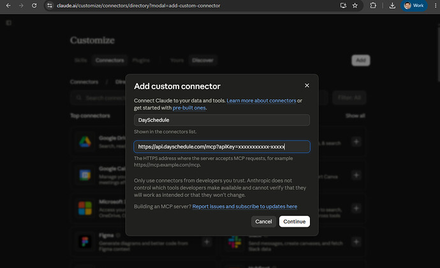440x268 pixels.
Task: Click the Microsoft connector icon
Action: click(x=85, y=208)
